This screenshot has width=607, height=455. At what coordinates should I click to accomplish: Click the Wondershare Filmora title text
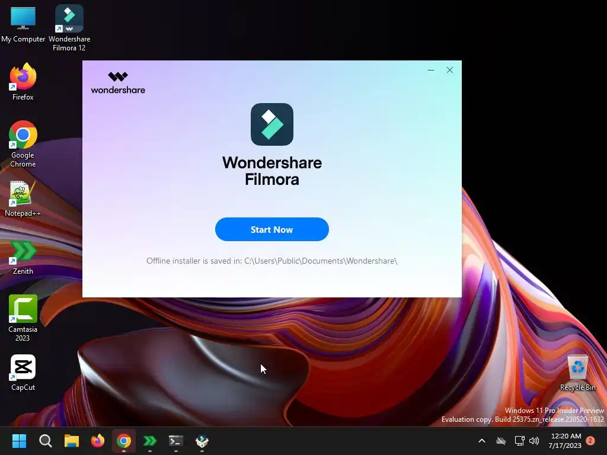tap(271, 171)
